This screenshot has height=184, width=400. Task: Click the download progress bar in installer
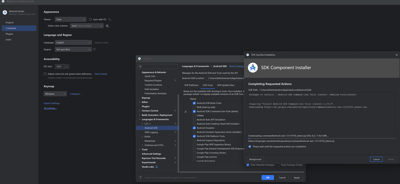(x=322, y=139)
